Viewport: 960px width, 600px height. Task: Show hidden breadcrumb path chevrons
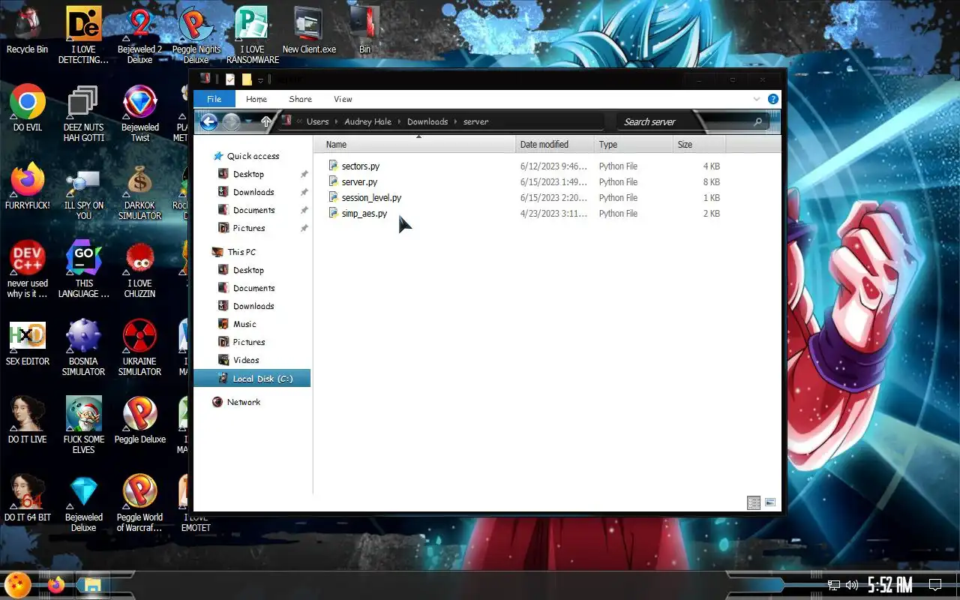click(300, 121)
